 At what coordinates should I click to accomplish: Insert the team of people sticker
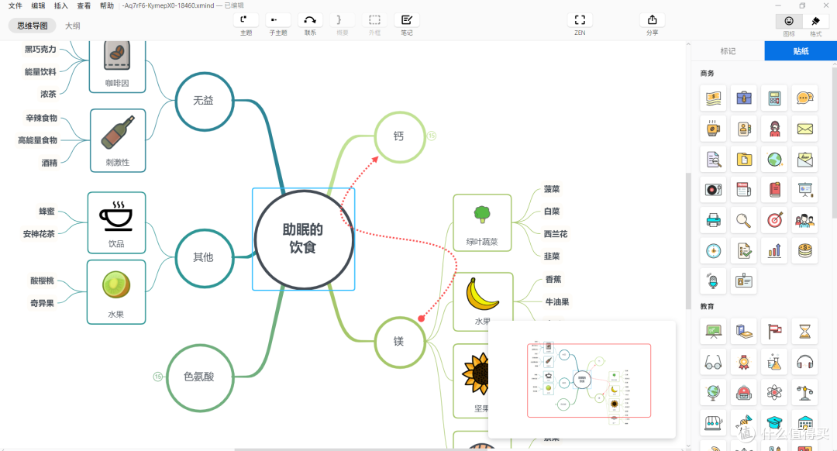(x=805, y=220)
